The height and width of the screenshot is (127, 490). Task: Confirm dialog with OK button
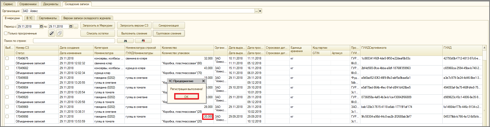[x=186, y=97]
